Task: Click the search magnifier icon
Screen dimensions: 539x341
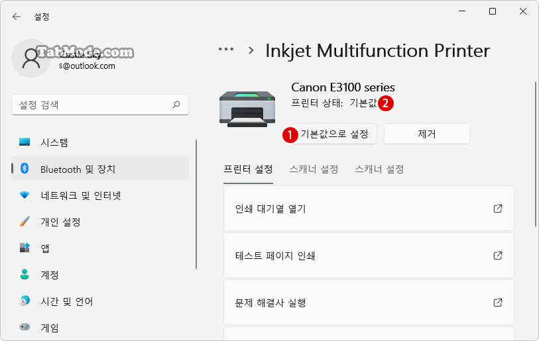Action: click(x=176, y=105)
